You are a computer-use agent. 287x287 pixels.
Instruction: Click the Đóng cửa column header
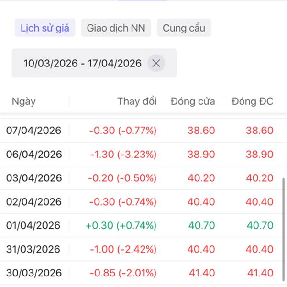[x=193, y=101]
